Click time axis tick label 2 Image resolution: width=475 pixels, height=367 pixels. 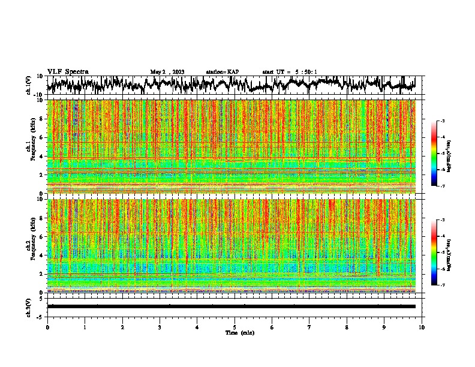(122, 327)
